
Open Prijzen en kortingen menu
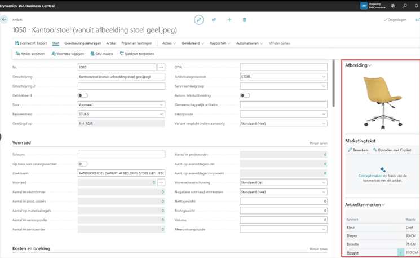click(136, 43)
